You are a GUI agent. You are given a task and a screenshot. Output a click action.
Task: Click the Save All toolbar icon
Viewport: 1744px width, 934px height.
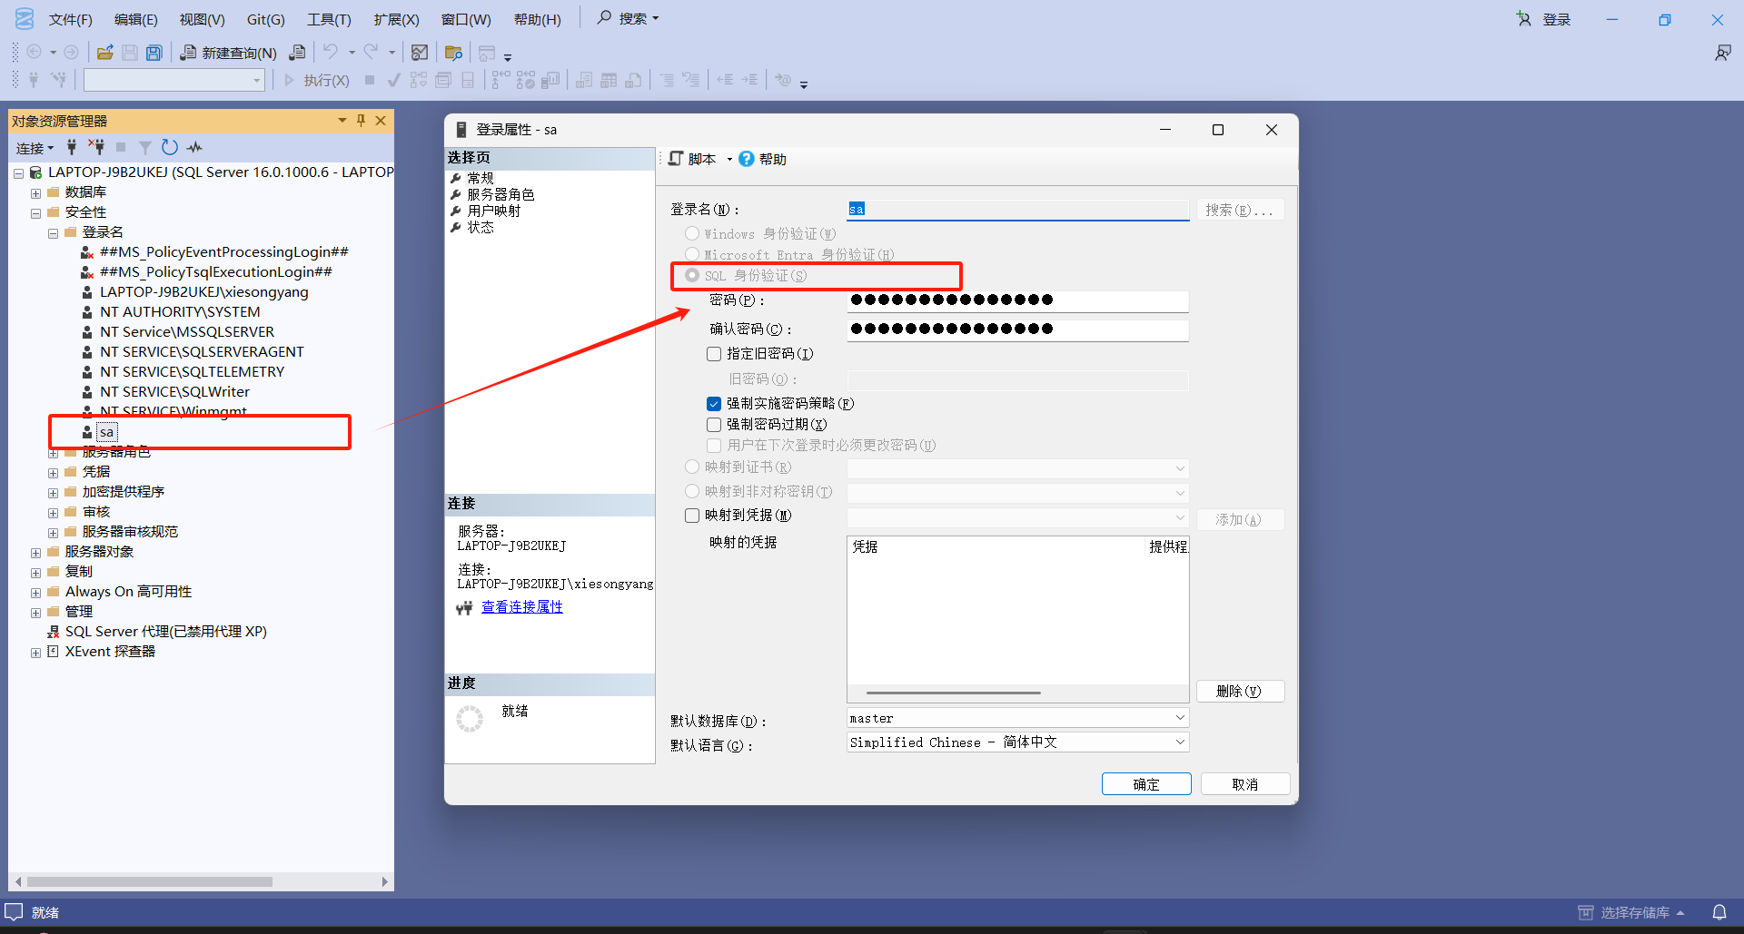[154, 52]
